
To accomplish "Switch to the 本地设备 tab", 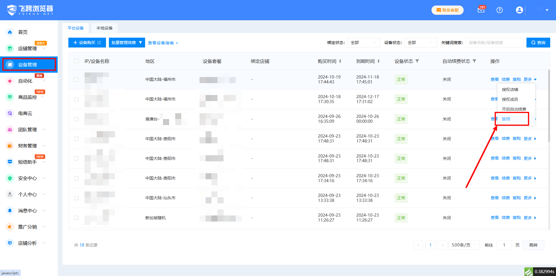I will pos(105,28).
